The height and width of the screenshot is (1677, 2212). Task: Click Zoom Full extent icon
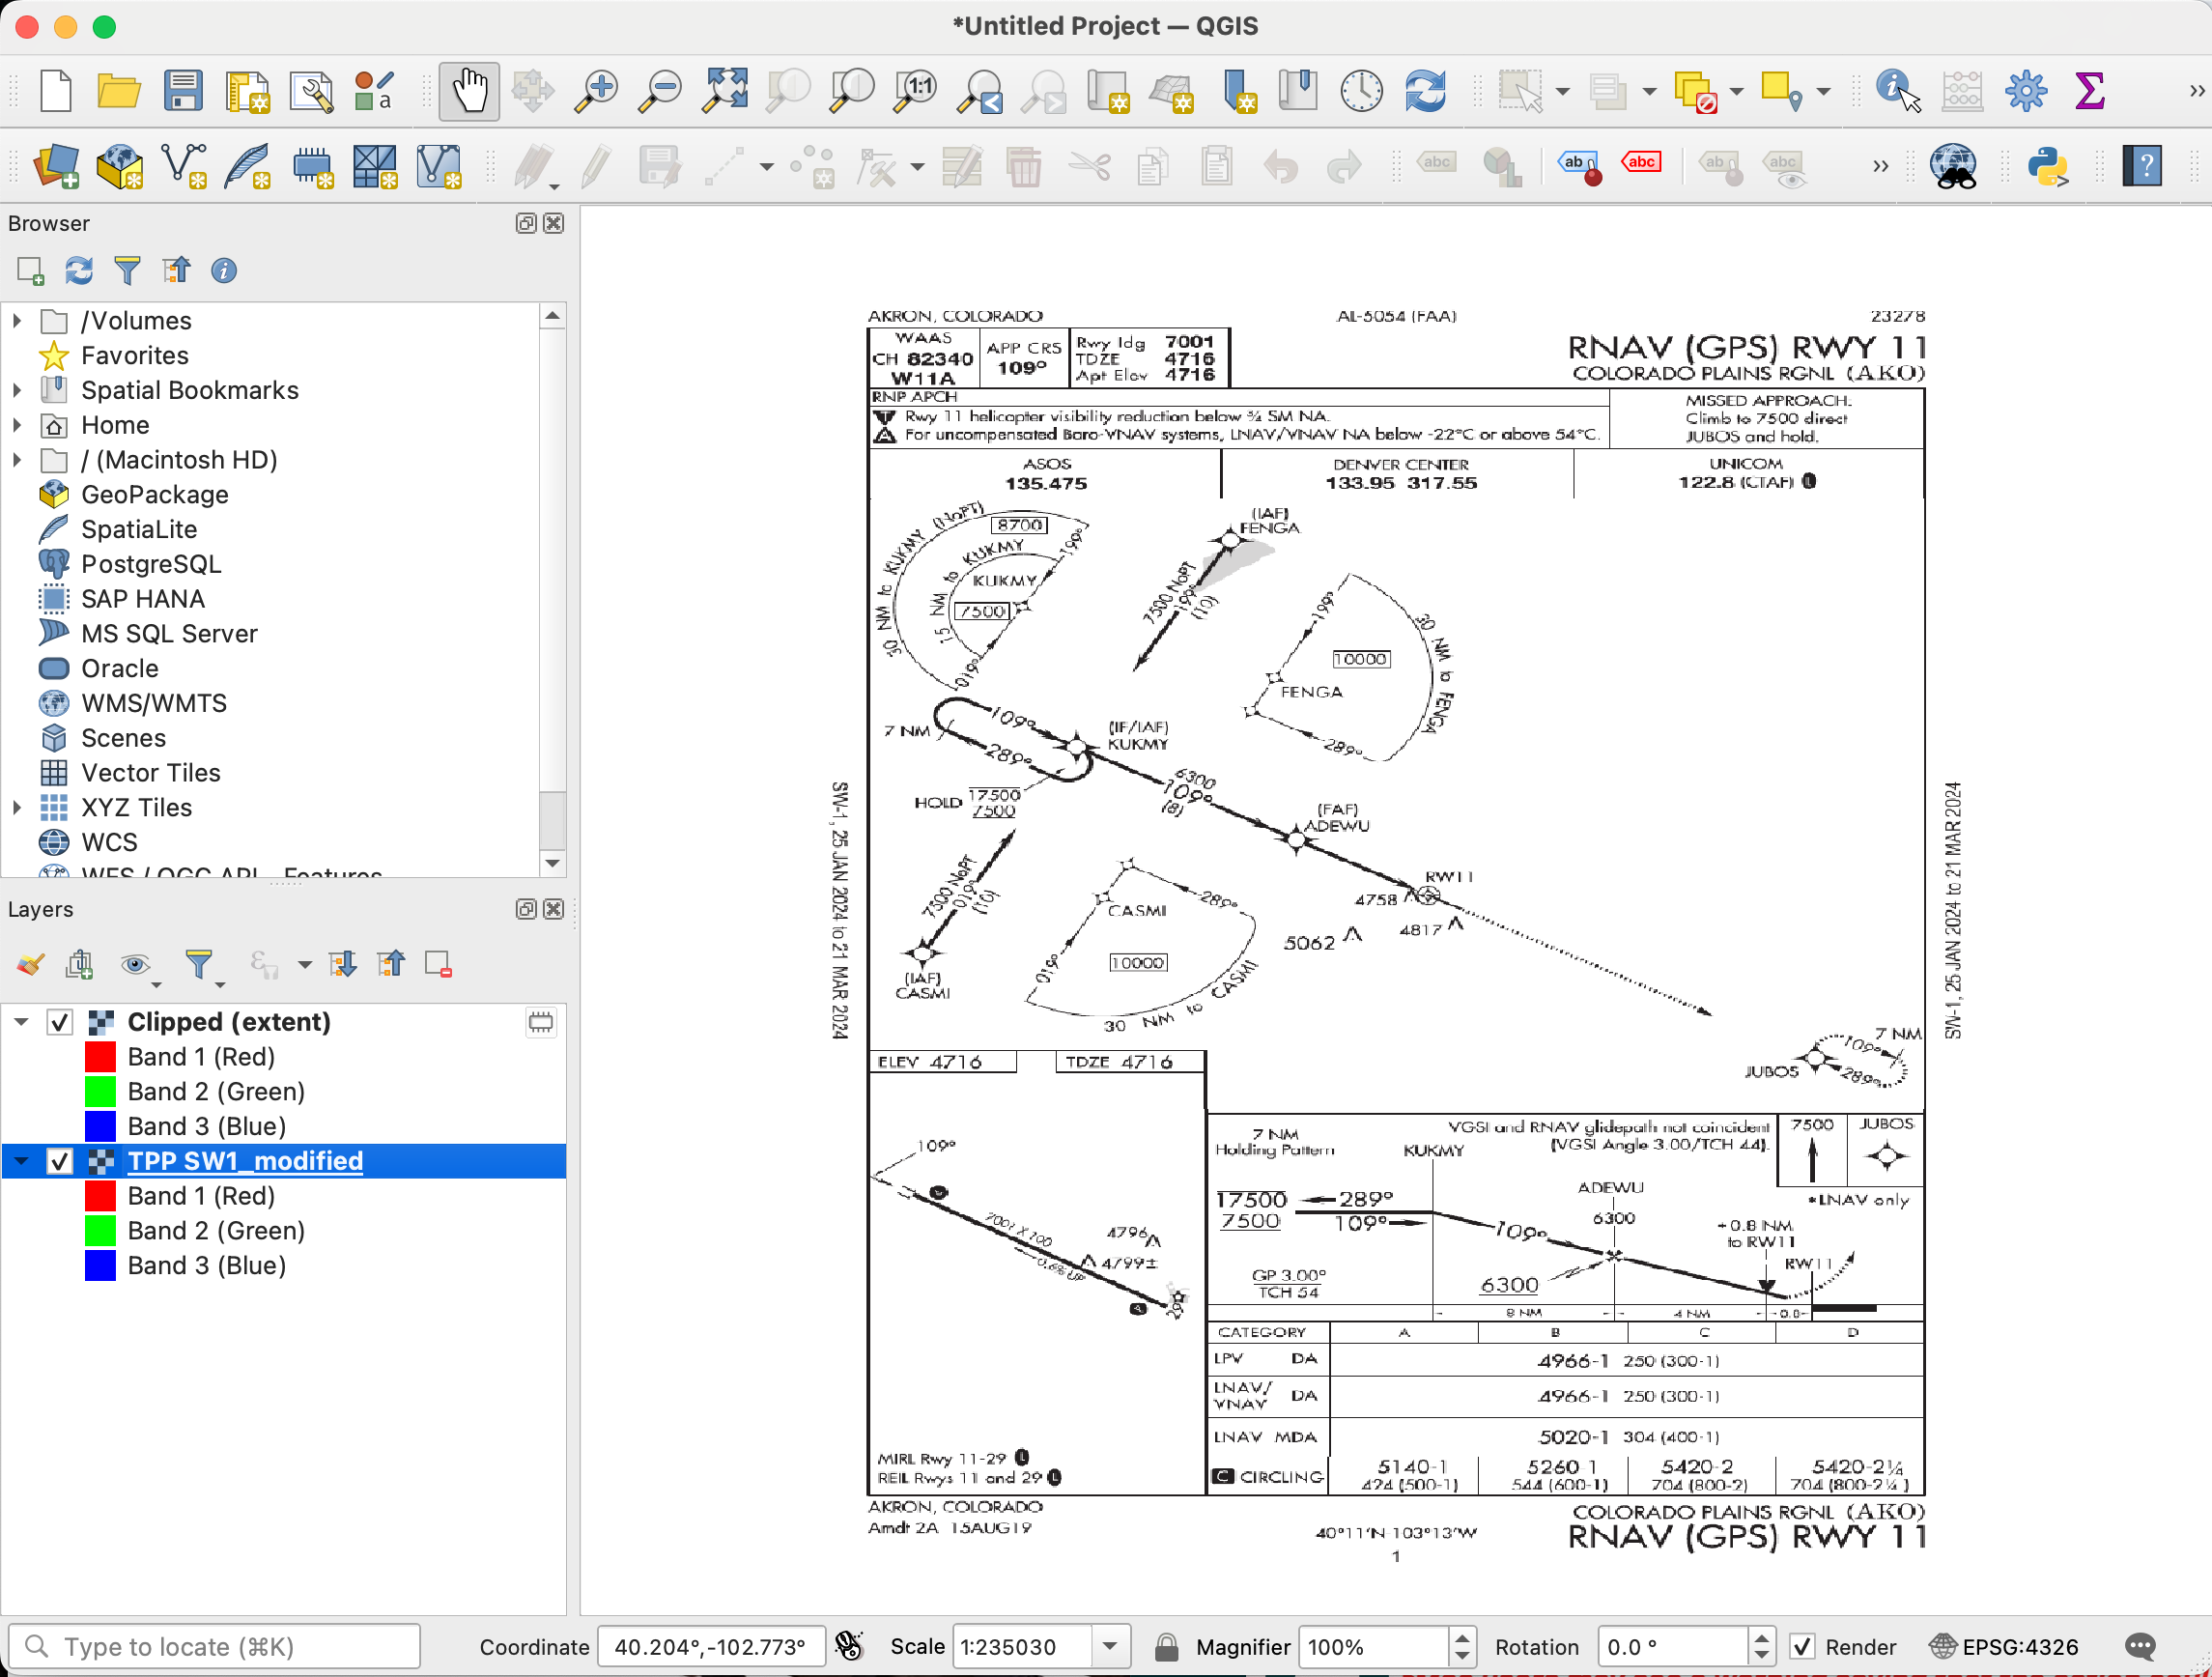pos(724,91)
